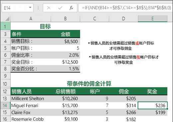Screen dimensions: 173x122
Task: Select column B header
Action: pos(66,19)
